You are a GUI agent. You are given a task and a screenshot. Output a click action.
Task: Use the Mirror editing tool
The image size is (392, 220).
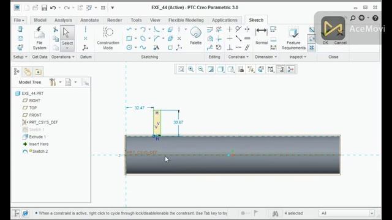click(210, 38)
